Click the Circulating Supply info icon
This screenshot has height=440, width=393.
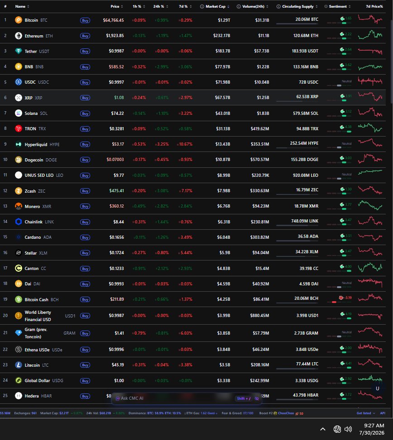pyautogui.click(x=278, y=6)
